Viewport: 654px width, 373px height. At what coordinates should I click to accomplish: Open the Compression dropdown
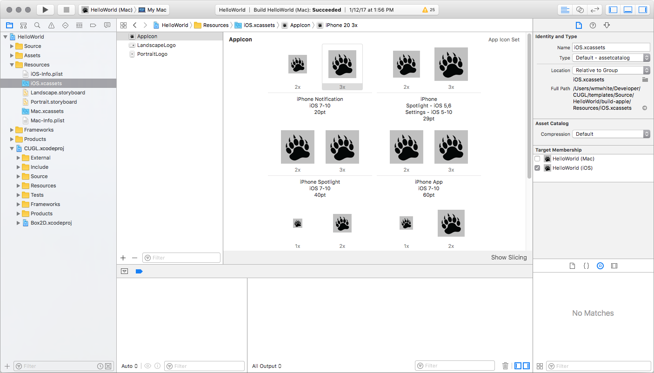coord(611,134)
